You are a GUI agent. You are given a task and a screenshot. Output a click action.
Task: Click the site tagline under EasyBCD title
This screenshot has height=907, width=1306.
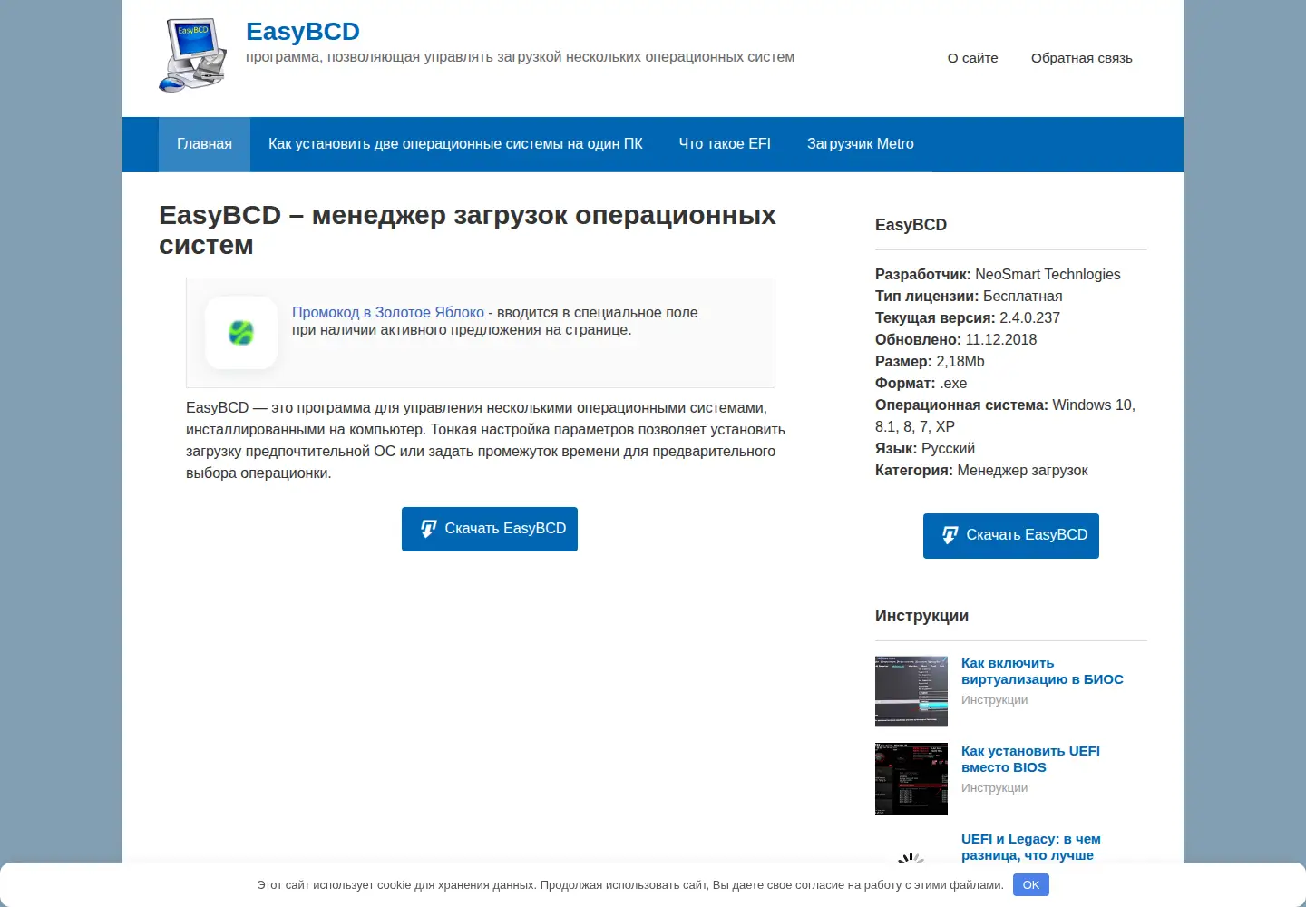click(x=520, y=57)
